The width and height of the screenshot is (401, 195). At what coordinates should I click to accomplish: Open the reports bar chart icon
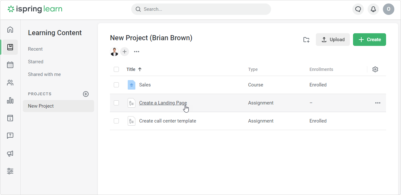click(10, 100)
